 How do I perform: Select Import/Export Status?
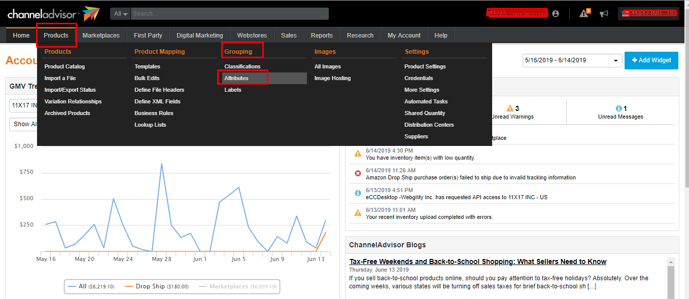click(x=70, y=90)
